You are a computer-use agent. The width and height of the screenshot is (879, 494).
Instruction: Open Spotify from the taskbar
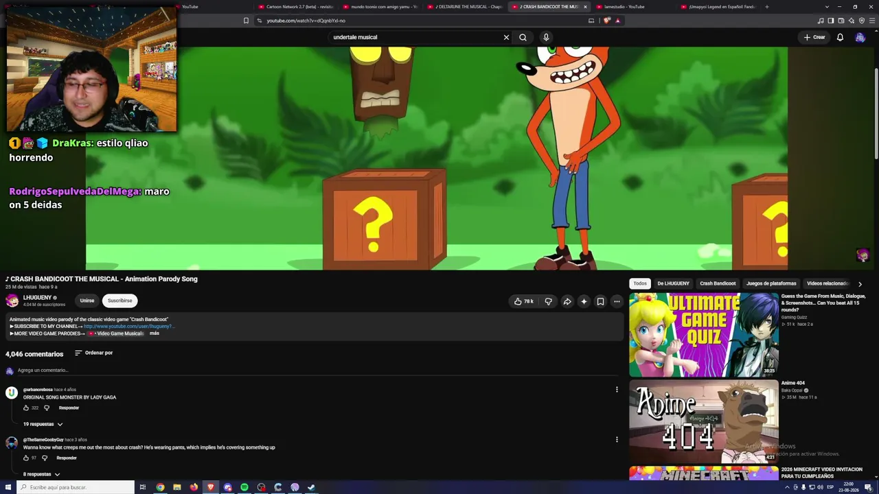pyautogui.click(x=244, y=487)
